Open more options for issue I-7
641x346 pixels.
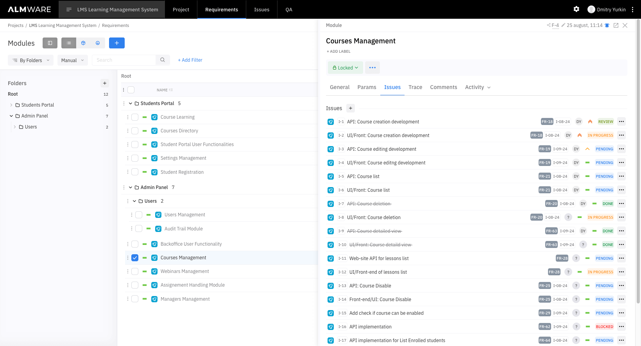click(x=621, y=203)
